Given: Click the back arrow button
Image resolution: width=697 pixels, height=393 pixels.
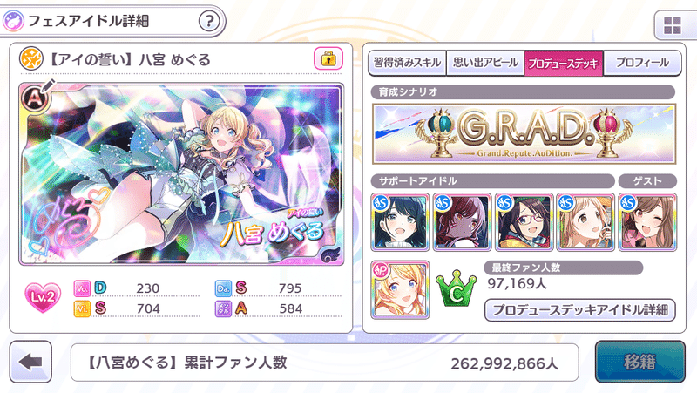Looking at the screenshot, I should tap(30, 362).
